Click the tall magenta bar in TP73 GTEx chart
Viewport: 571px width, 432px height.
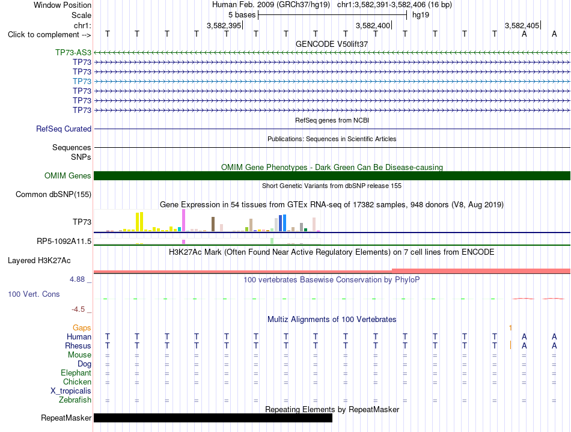pyautogui.click(x=184, y=220)
